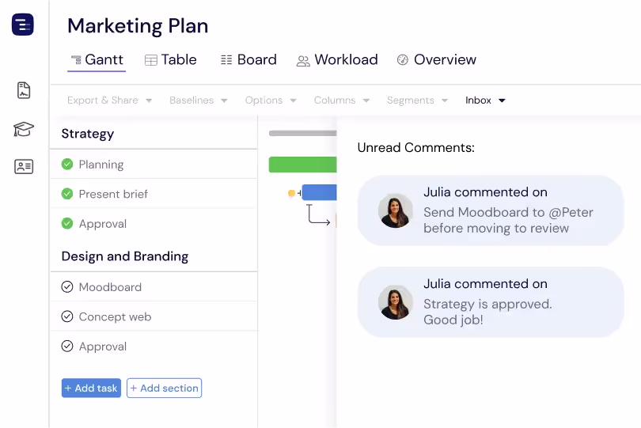Open the contact card sidebar icon
This screenshot has width=641, height=428.
24,167
